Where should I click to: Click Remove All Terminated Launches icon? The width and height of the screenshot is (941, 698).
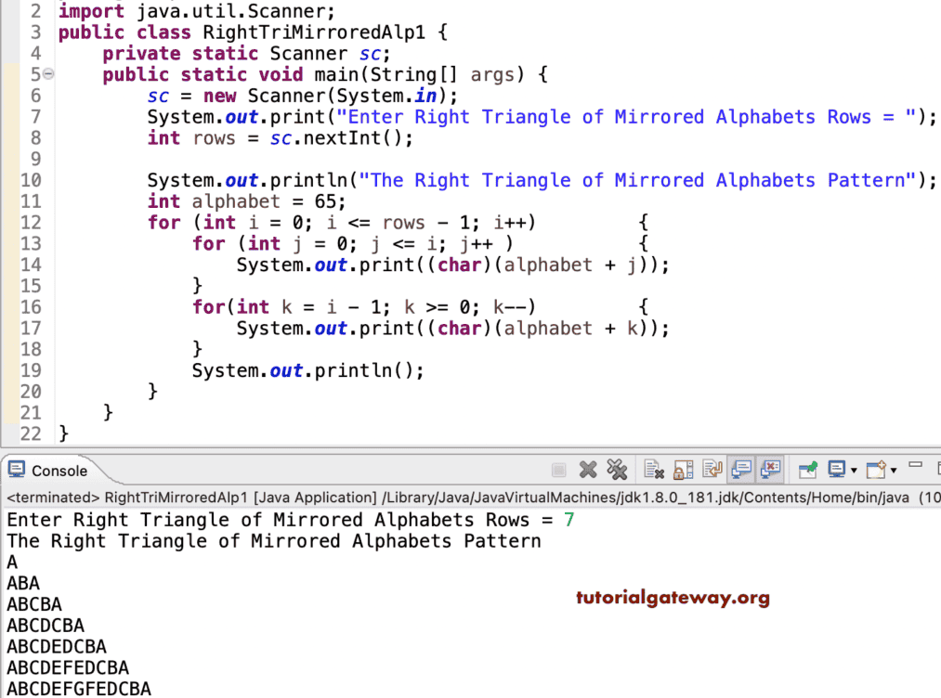[616, 469]
